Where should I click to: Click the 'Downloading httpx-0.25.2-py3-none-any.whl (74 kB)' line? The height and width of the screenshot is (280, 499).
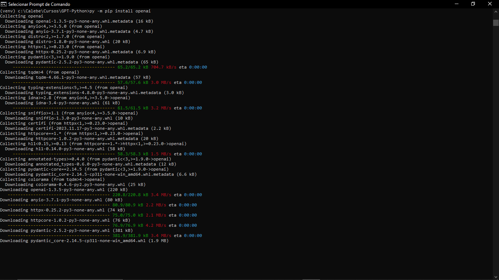(x=62, y=210)
